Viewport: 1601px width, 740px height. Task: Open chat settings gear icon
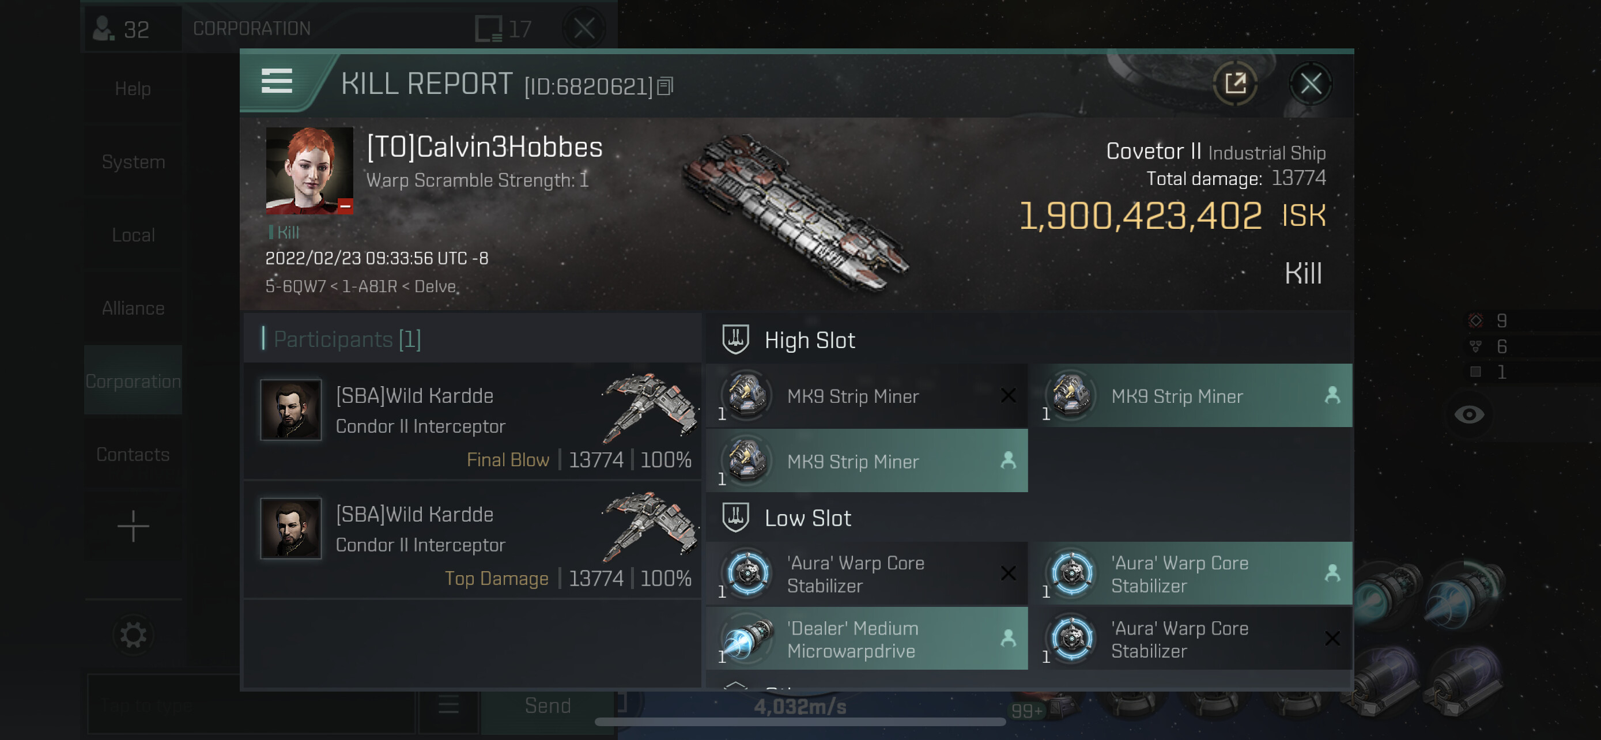pyautogui.click(x=133, y=635)
